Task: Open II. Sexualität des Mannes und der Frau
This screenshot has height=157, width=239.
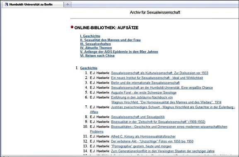Action: click(x=110, y=40)
